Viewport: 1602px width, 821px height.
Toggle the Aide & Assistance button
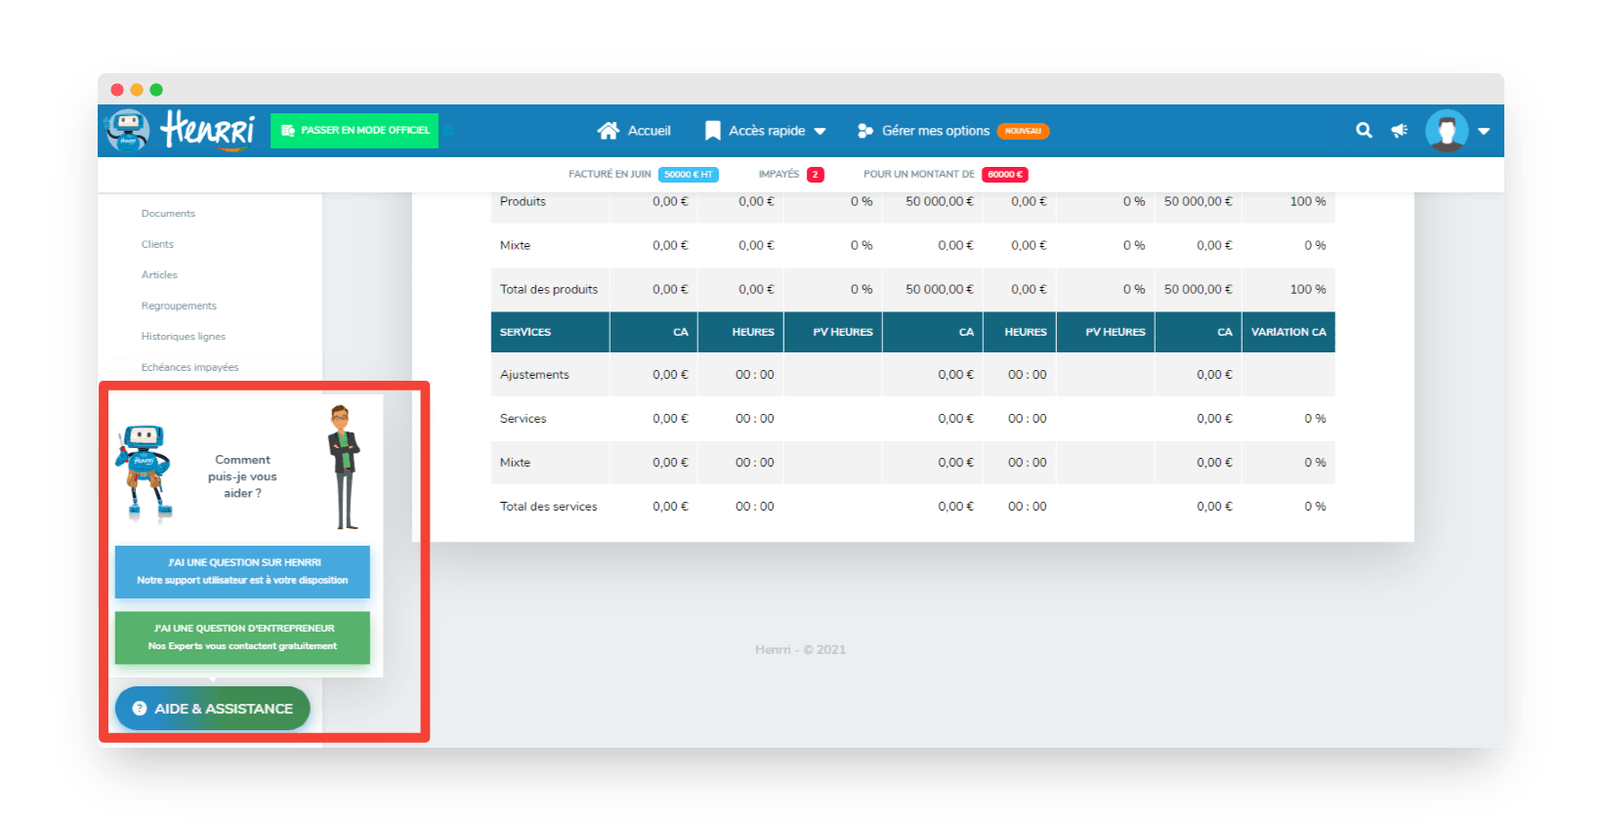(213, 709)
